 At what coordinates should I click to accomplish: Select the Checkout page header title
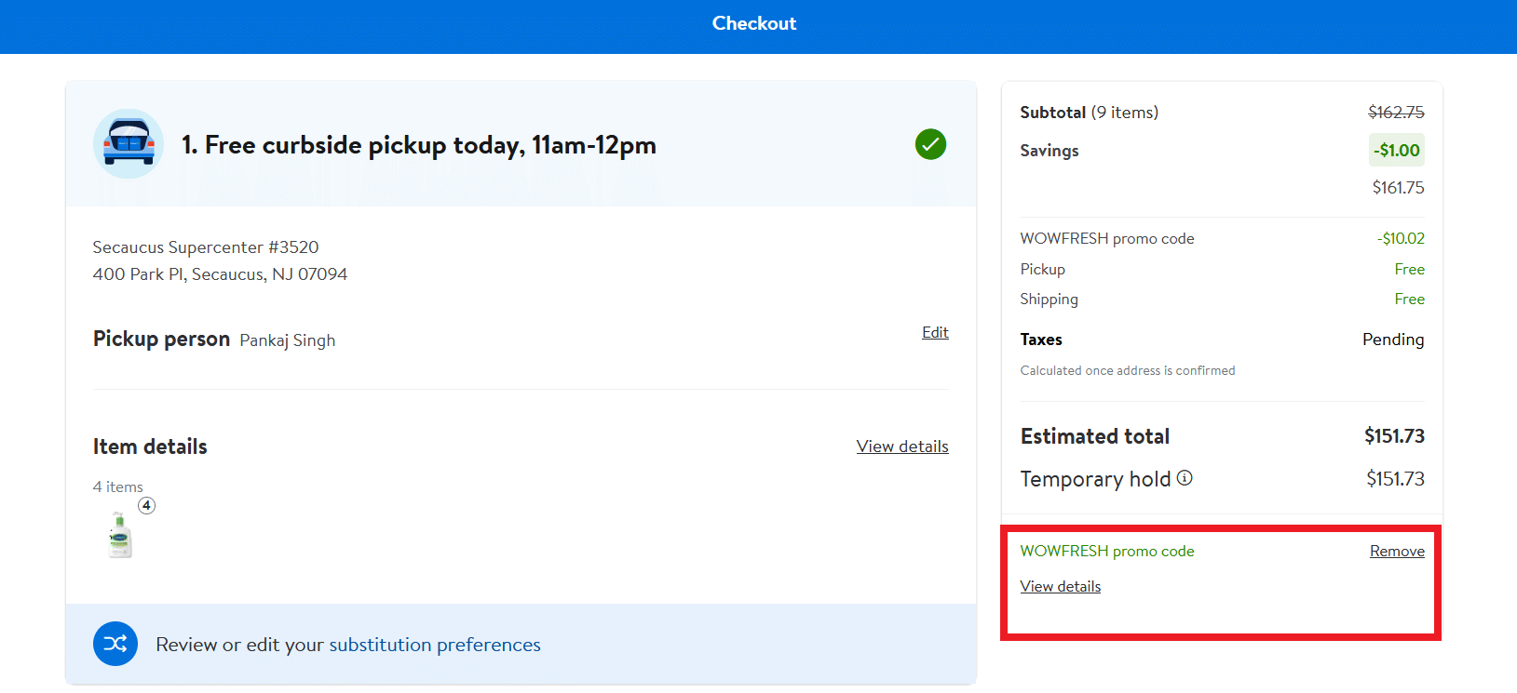[x=754, y=24]
